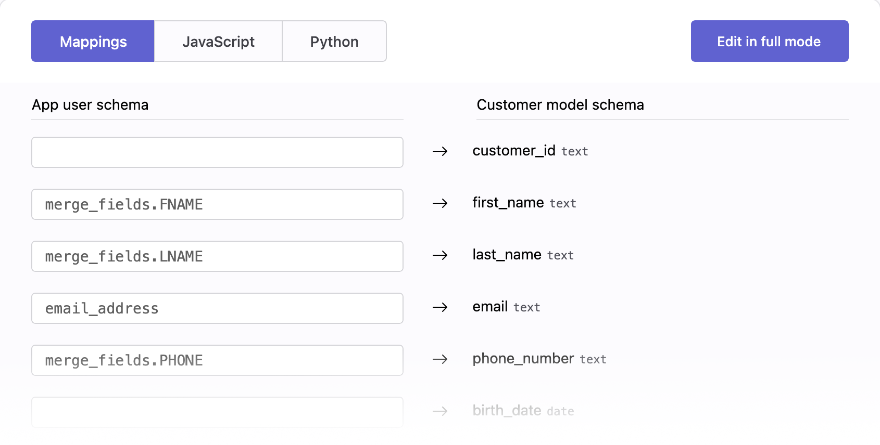Focus the empty input mapped to birth_date
880x445 pixels.
[217, 412]
